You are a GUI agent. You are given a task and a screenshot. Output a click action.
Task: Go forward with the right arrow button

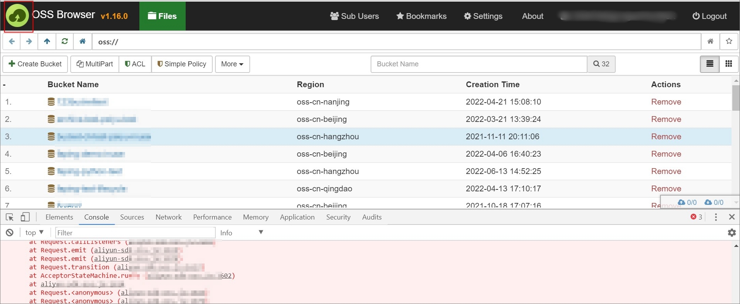(29, 41)
